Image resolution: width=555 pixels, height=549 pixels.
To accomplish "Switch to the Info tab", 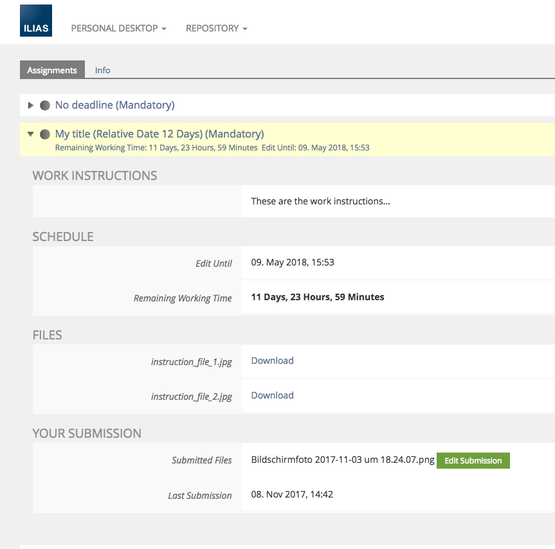I will 102,70.
